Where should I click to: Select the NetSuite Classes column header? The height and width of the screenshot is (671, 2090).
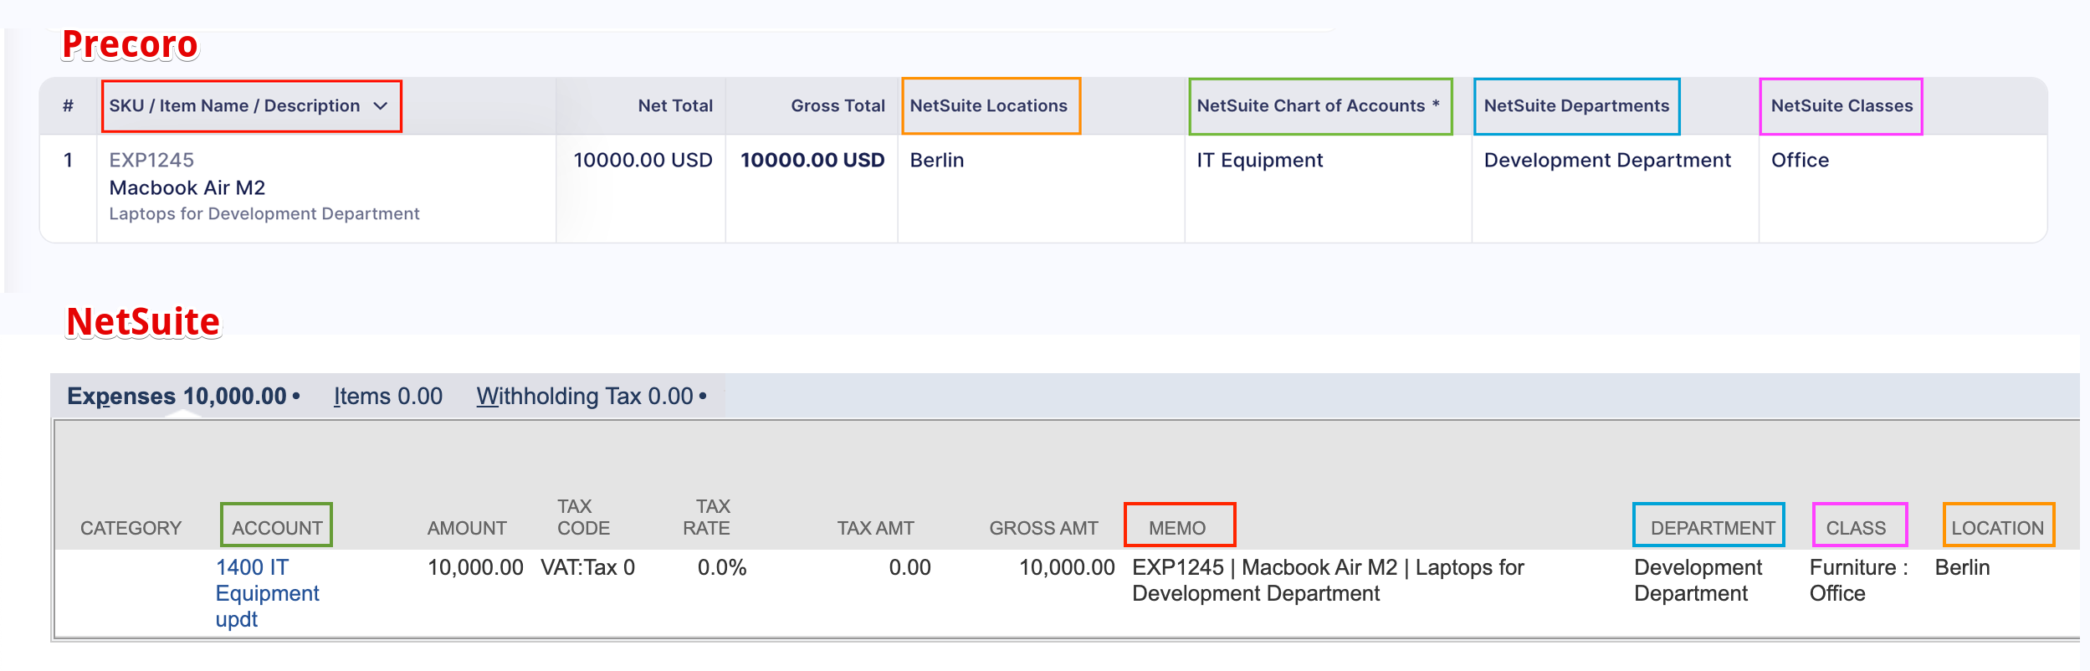(1841, 106)
